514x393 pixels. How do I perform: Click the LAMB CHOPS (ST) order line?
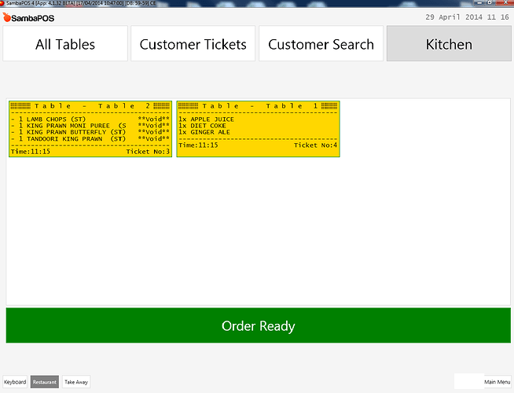pos(90,119)
